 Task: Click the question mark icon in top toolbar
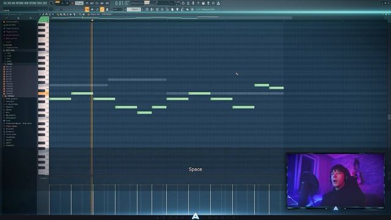click(198, 3)
